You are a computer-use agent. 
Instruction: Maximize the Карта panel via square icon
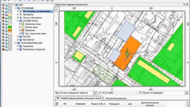click(x=184, y=4)
